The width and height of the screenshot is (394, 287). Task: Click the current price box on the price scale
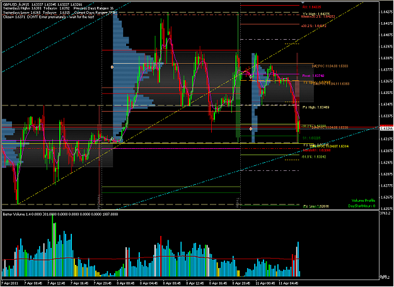386,129
